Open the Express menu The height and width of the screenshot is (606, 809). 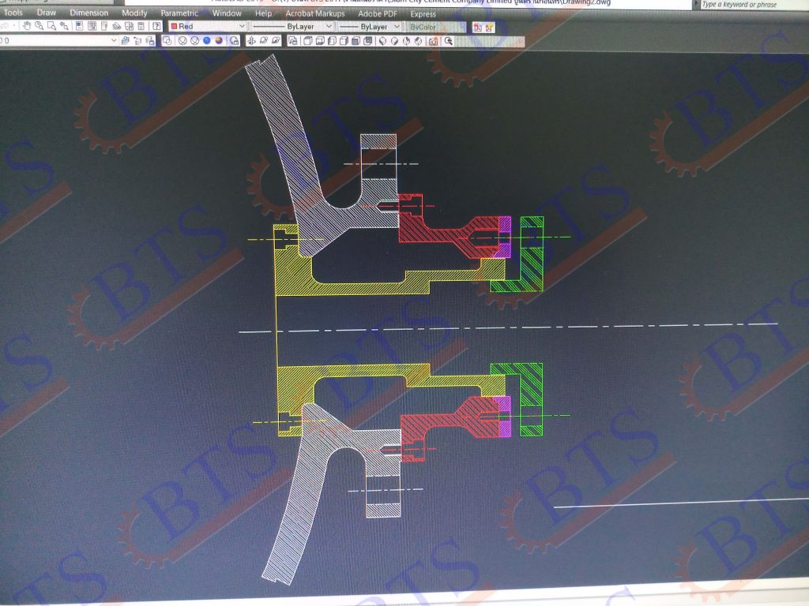pos(423,14)
